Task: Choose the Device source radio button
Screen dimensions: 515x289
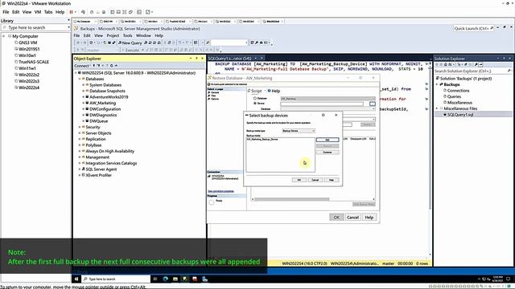Action: pyautogui.click(x=255, y=104)
